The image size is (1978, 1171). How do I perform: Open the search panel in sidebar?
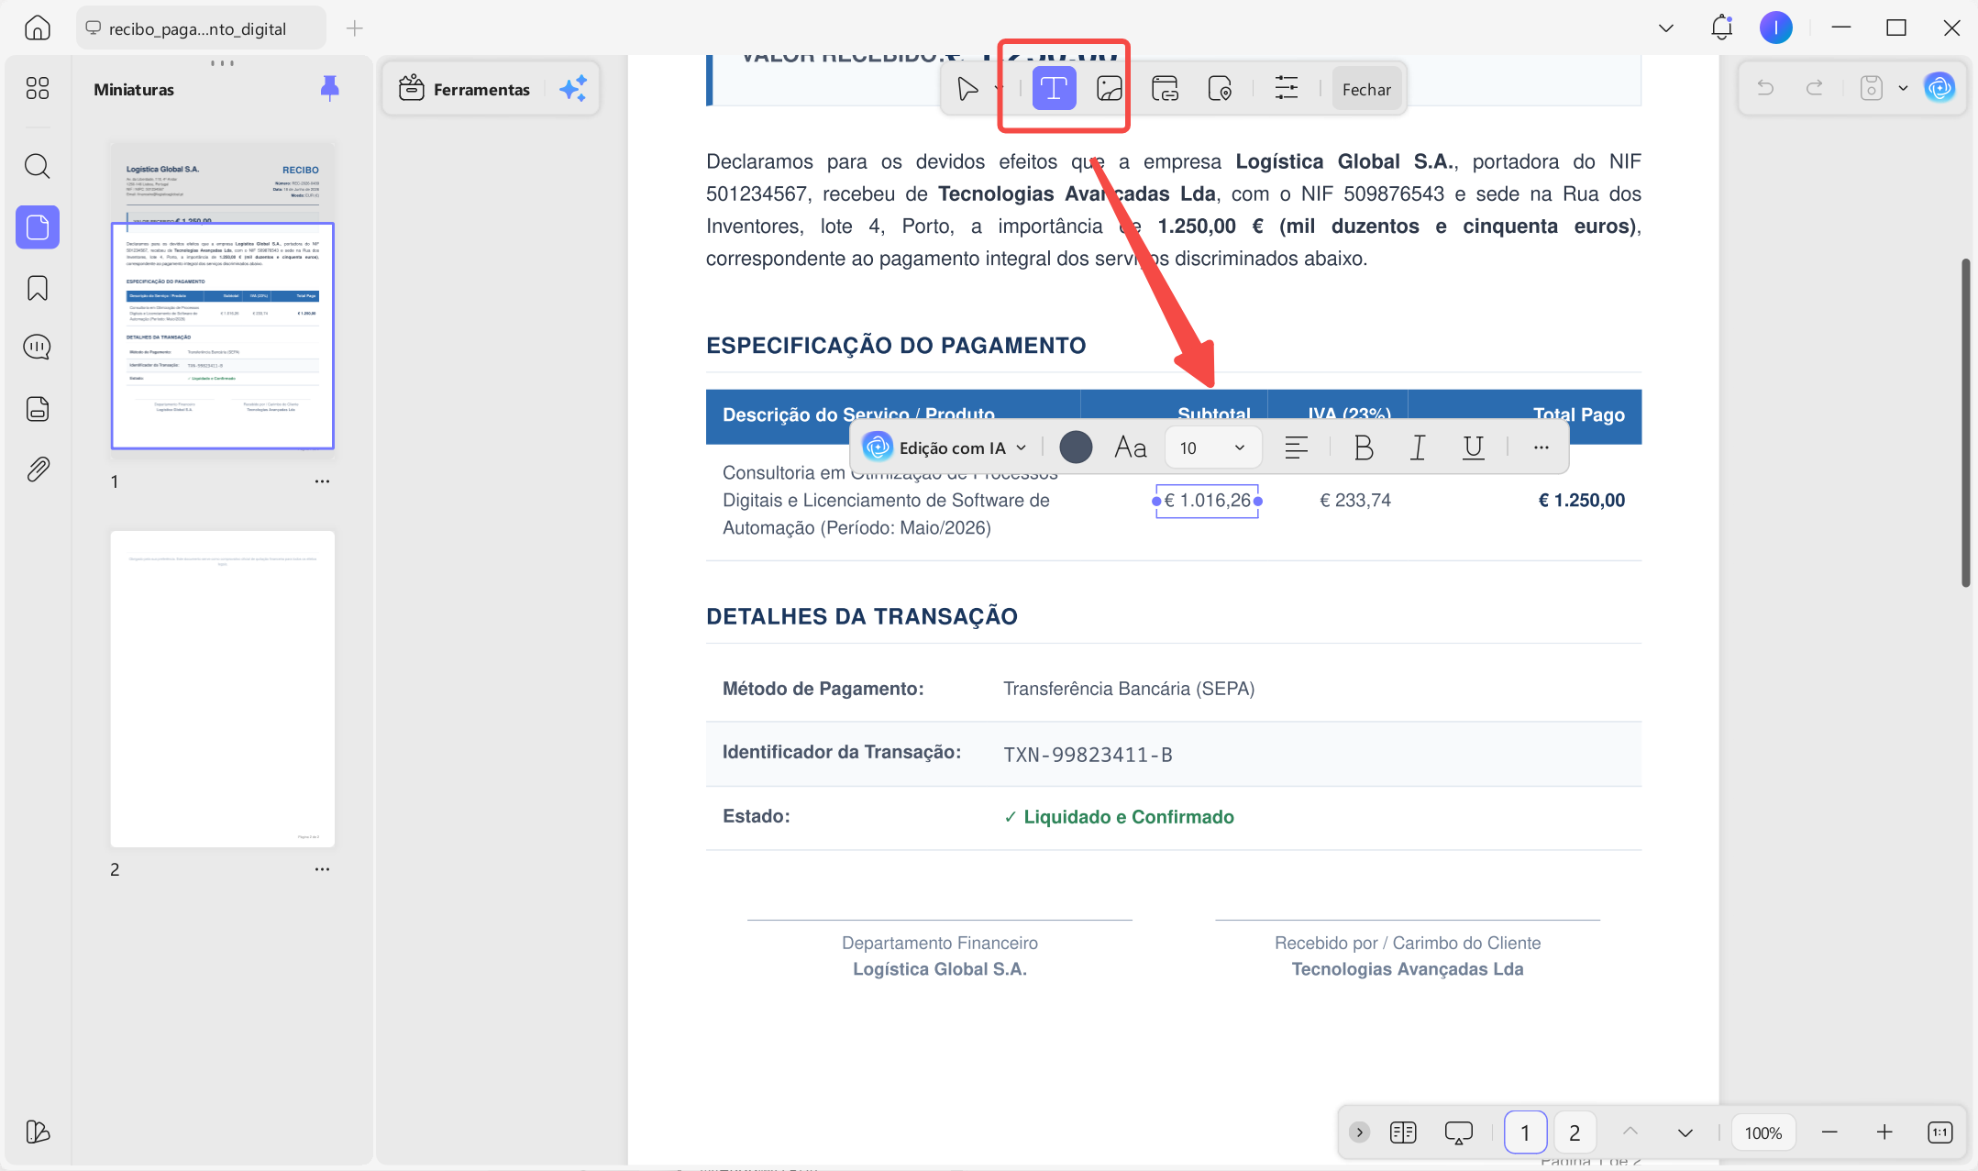pyautogui.click(x=38, y=166)
